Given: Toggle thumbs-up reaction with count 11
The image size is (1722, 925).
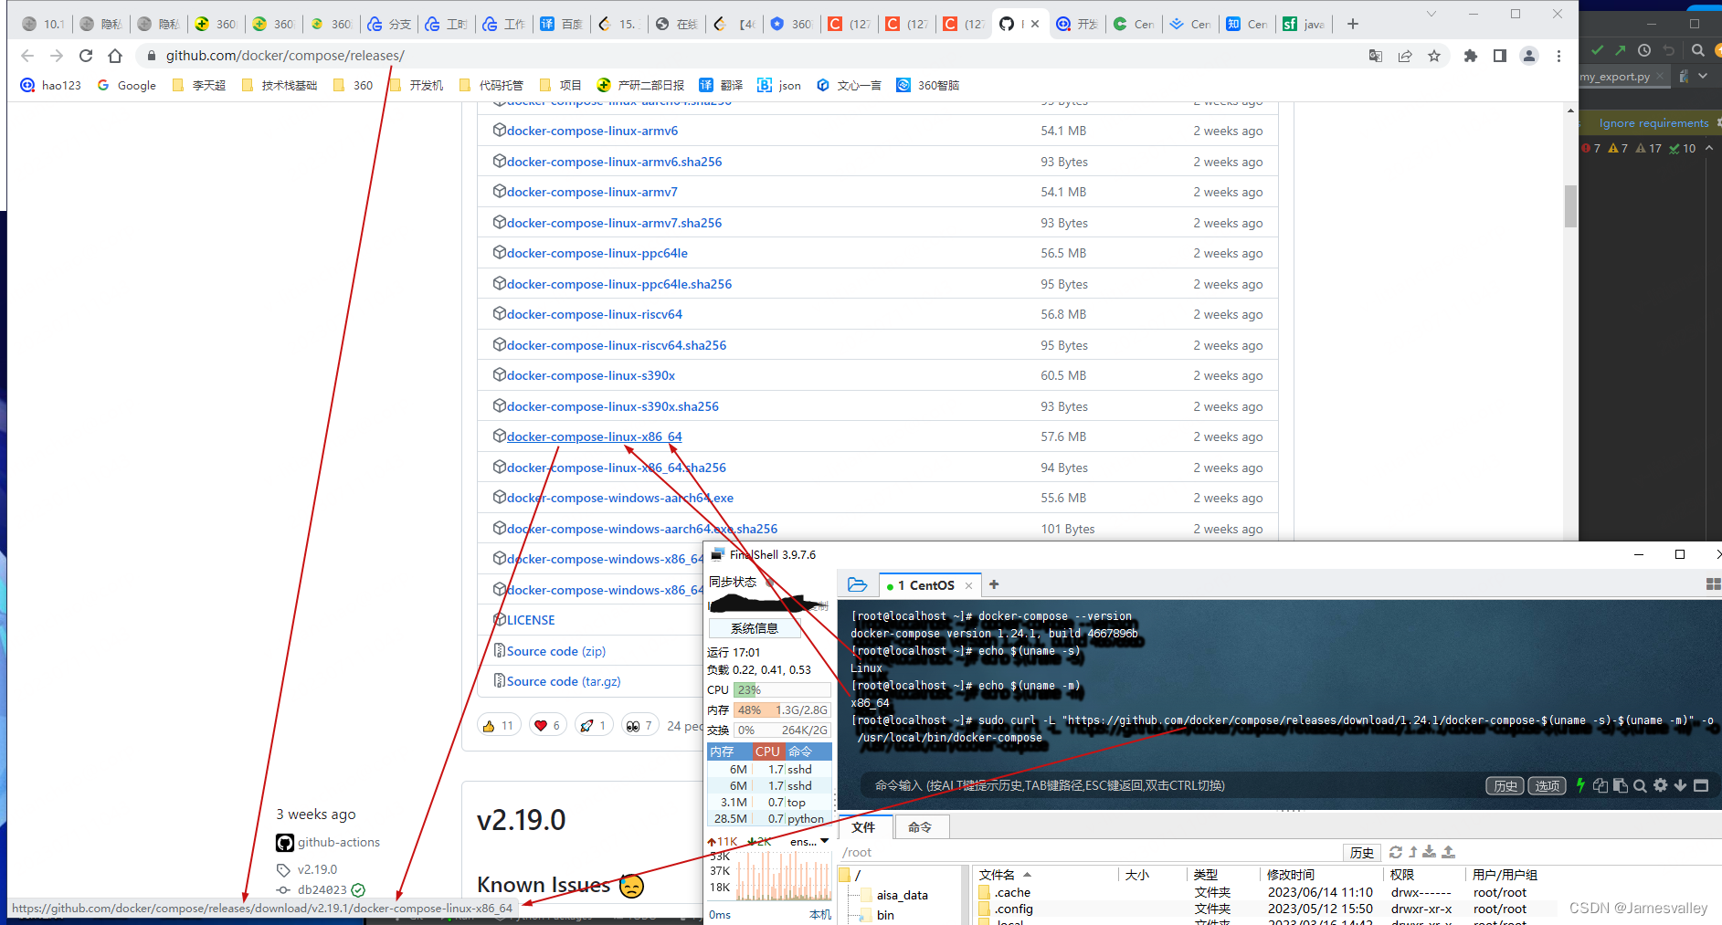Looking at the screenshot, I should [499, 726].
